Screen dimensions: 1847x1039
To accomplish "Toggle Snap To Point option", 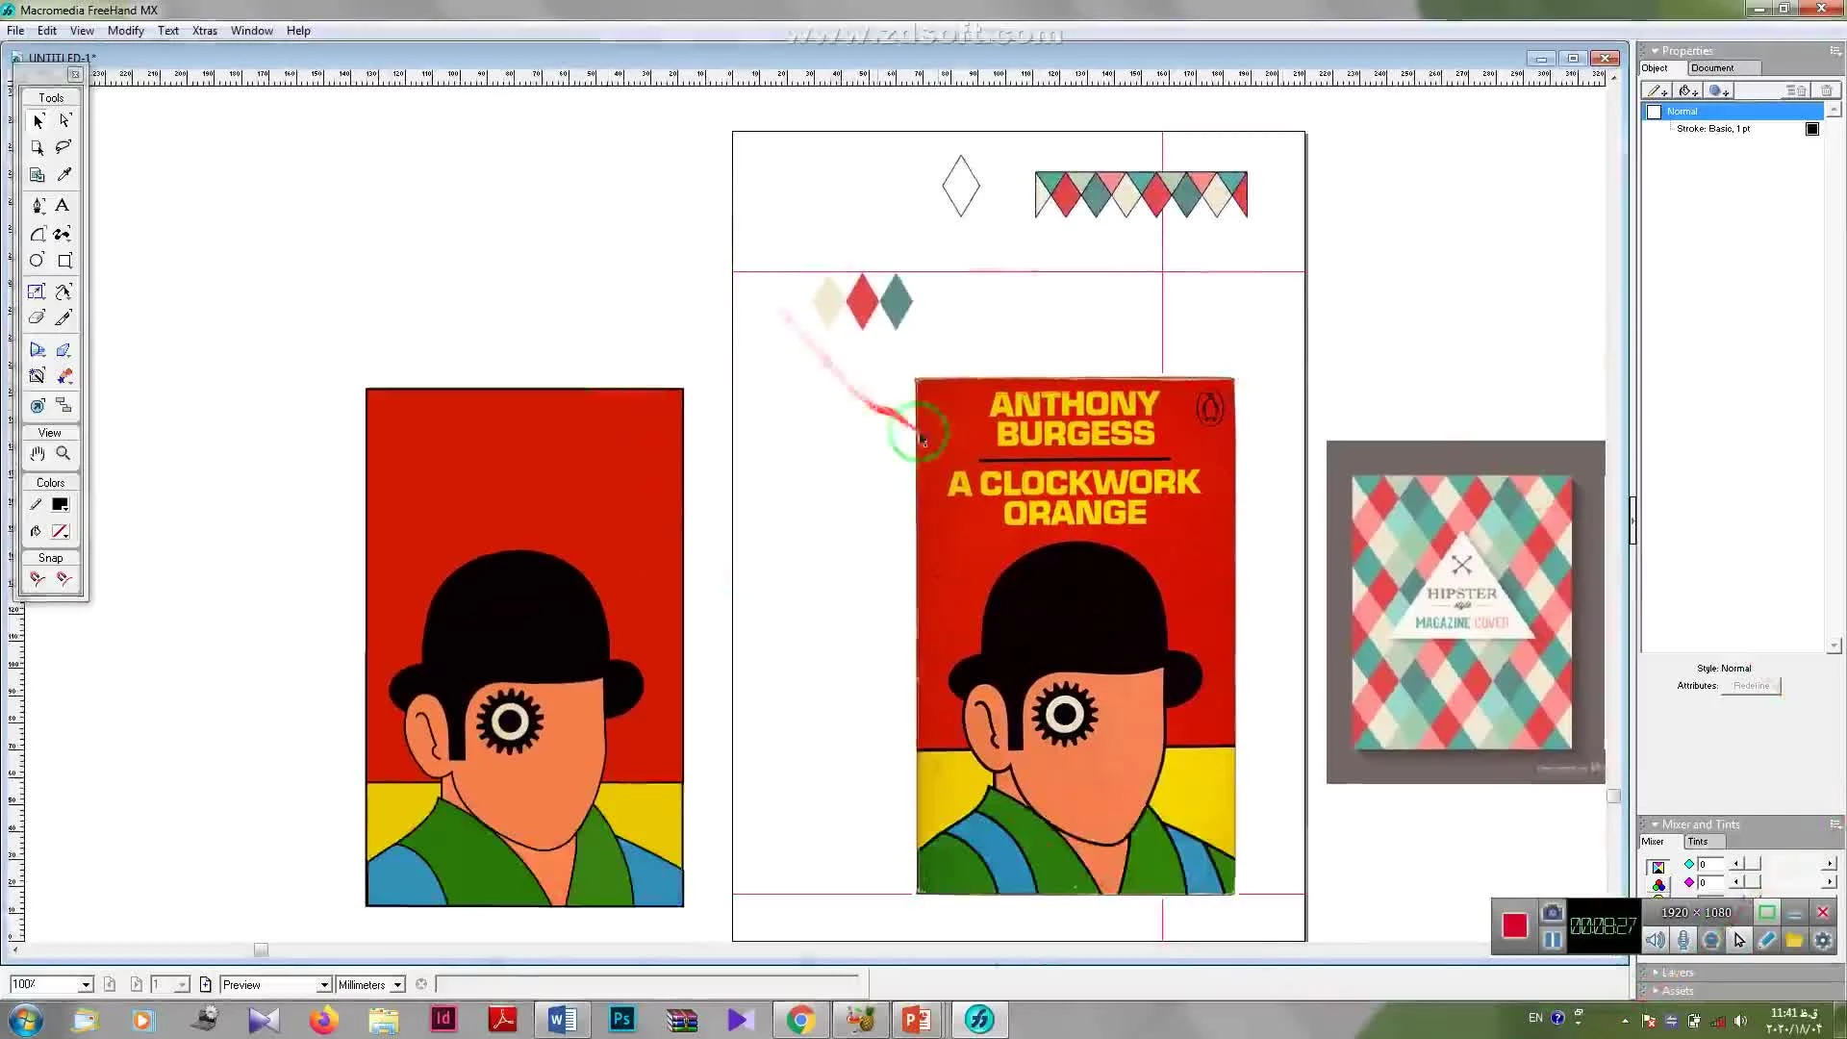I will point(38,579).
